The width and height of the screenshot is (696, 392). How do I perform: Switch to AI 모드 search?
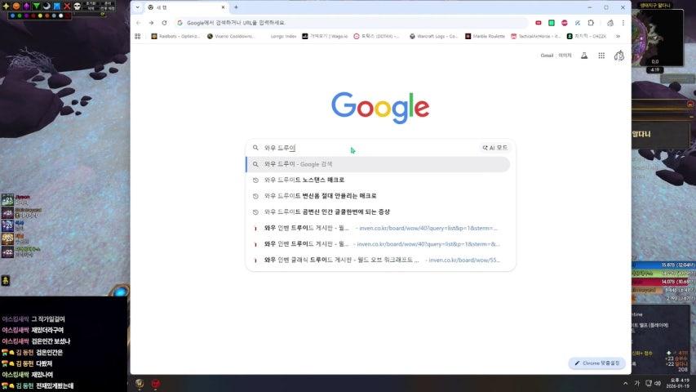495,148
